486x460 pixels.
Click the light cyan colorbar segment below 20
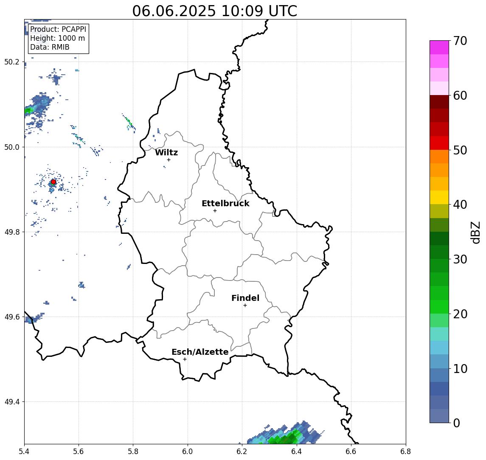tap(439, 334)
